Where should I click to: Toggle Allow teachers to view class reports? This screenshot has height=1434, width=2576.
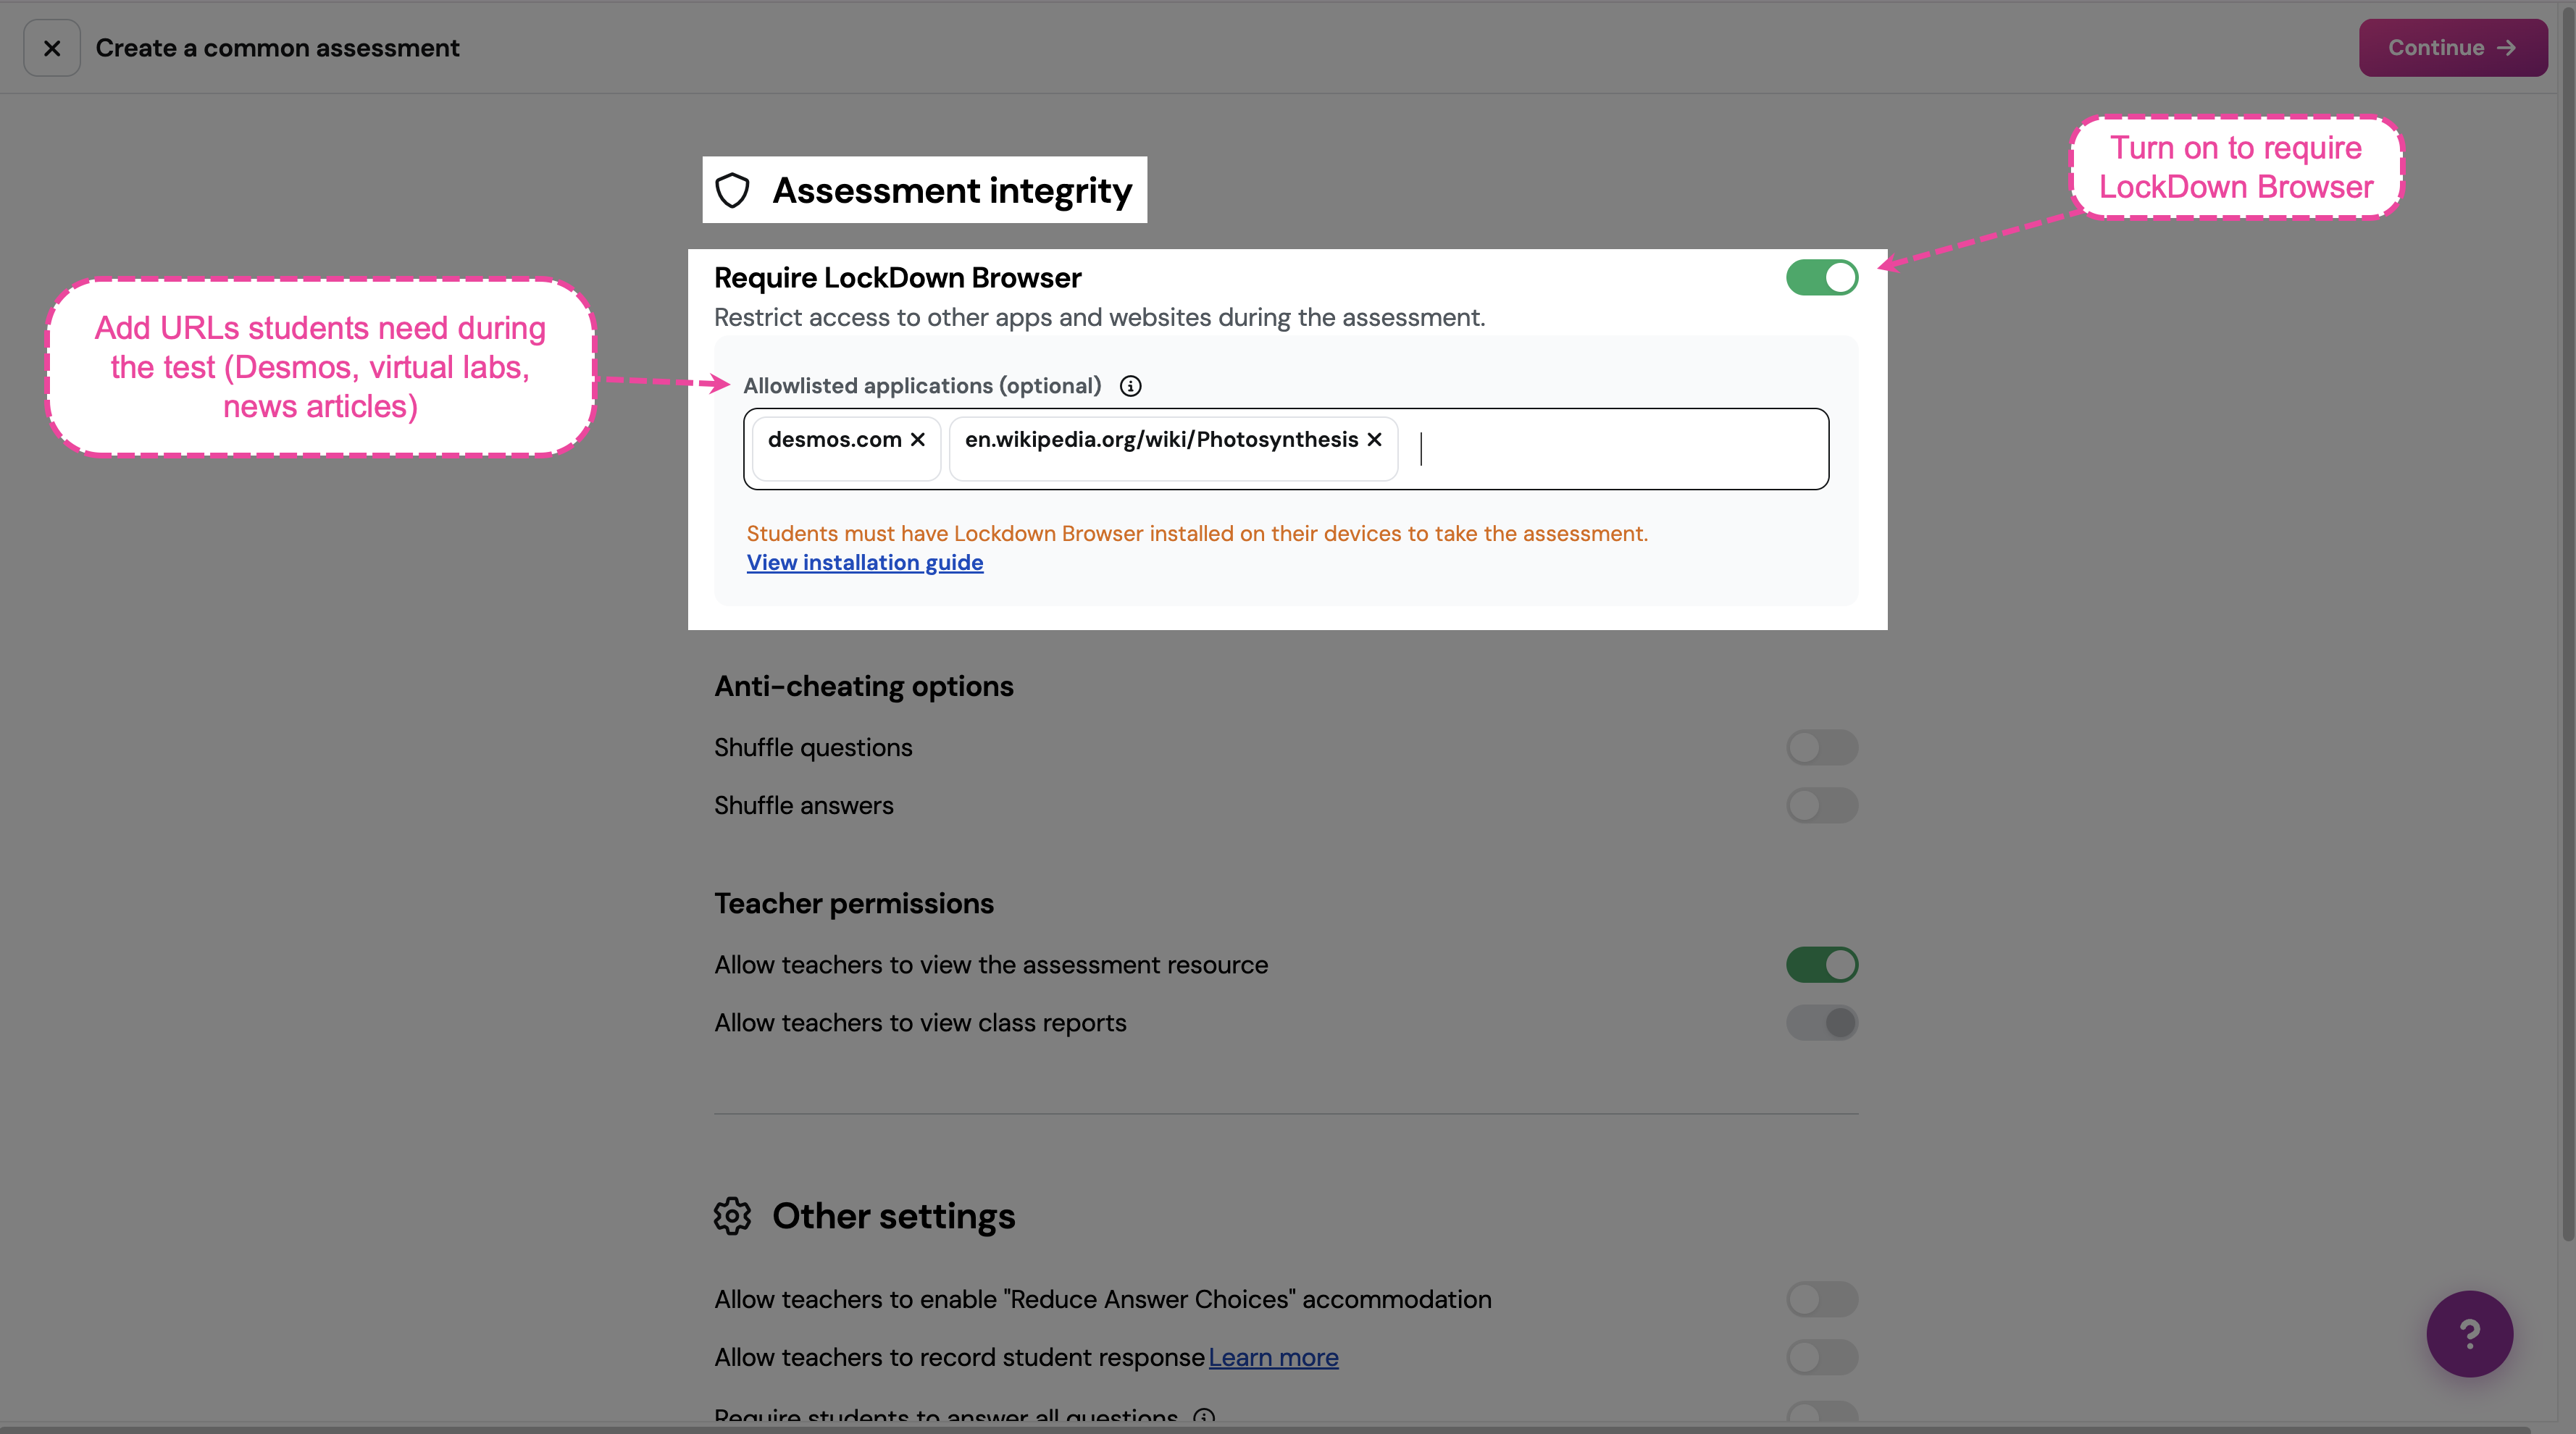pyautogui.click(x=1822, y=1023)
